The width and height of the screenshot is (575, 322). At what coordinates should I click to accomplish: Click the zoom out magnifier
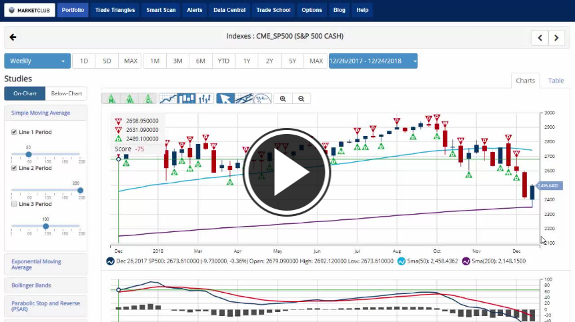tap(302, 99)
